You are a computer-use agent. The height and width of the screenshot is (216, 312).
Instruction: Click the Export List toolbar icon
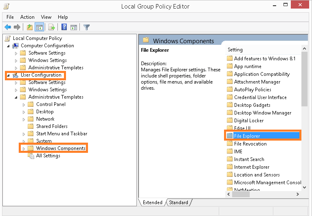pos(52,27)
